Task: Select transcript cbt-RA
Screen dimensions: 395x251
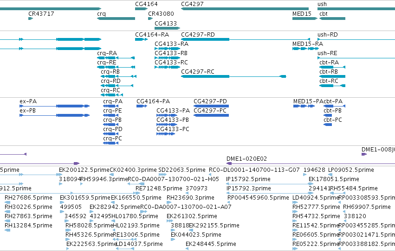Action: click(332, 67)
